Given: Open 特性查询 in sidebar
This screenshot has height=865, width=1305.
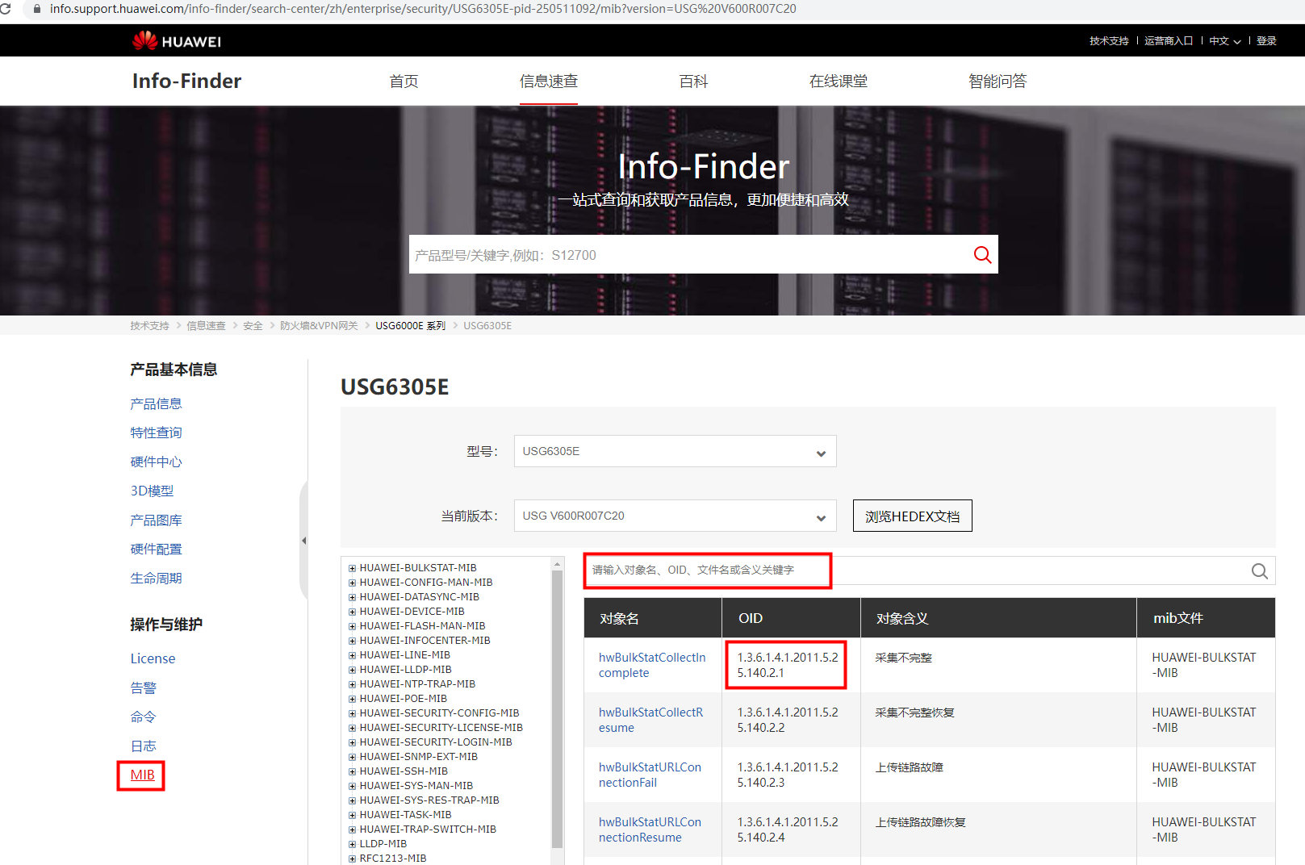Looking at the screenshot, I should click(x=156, y=432).
